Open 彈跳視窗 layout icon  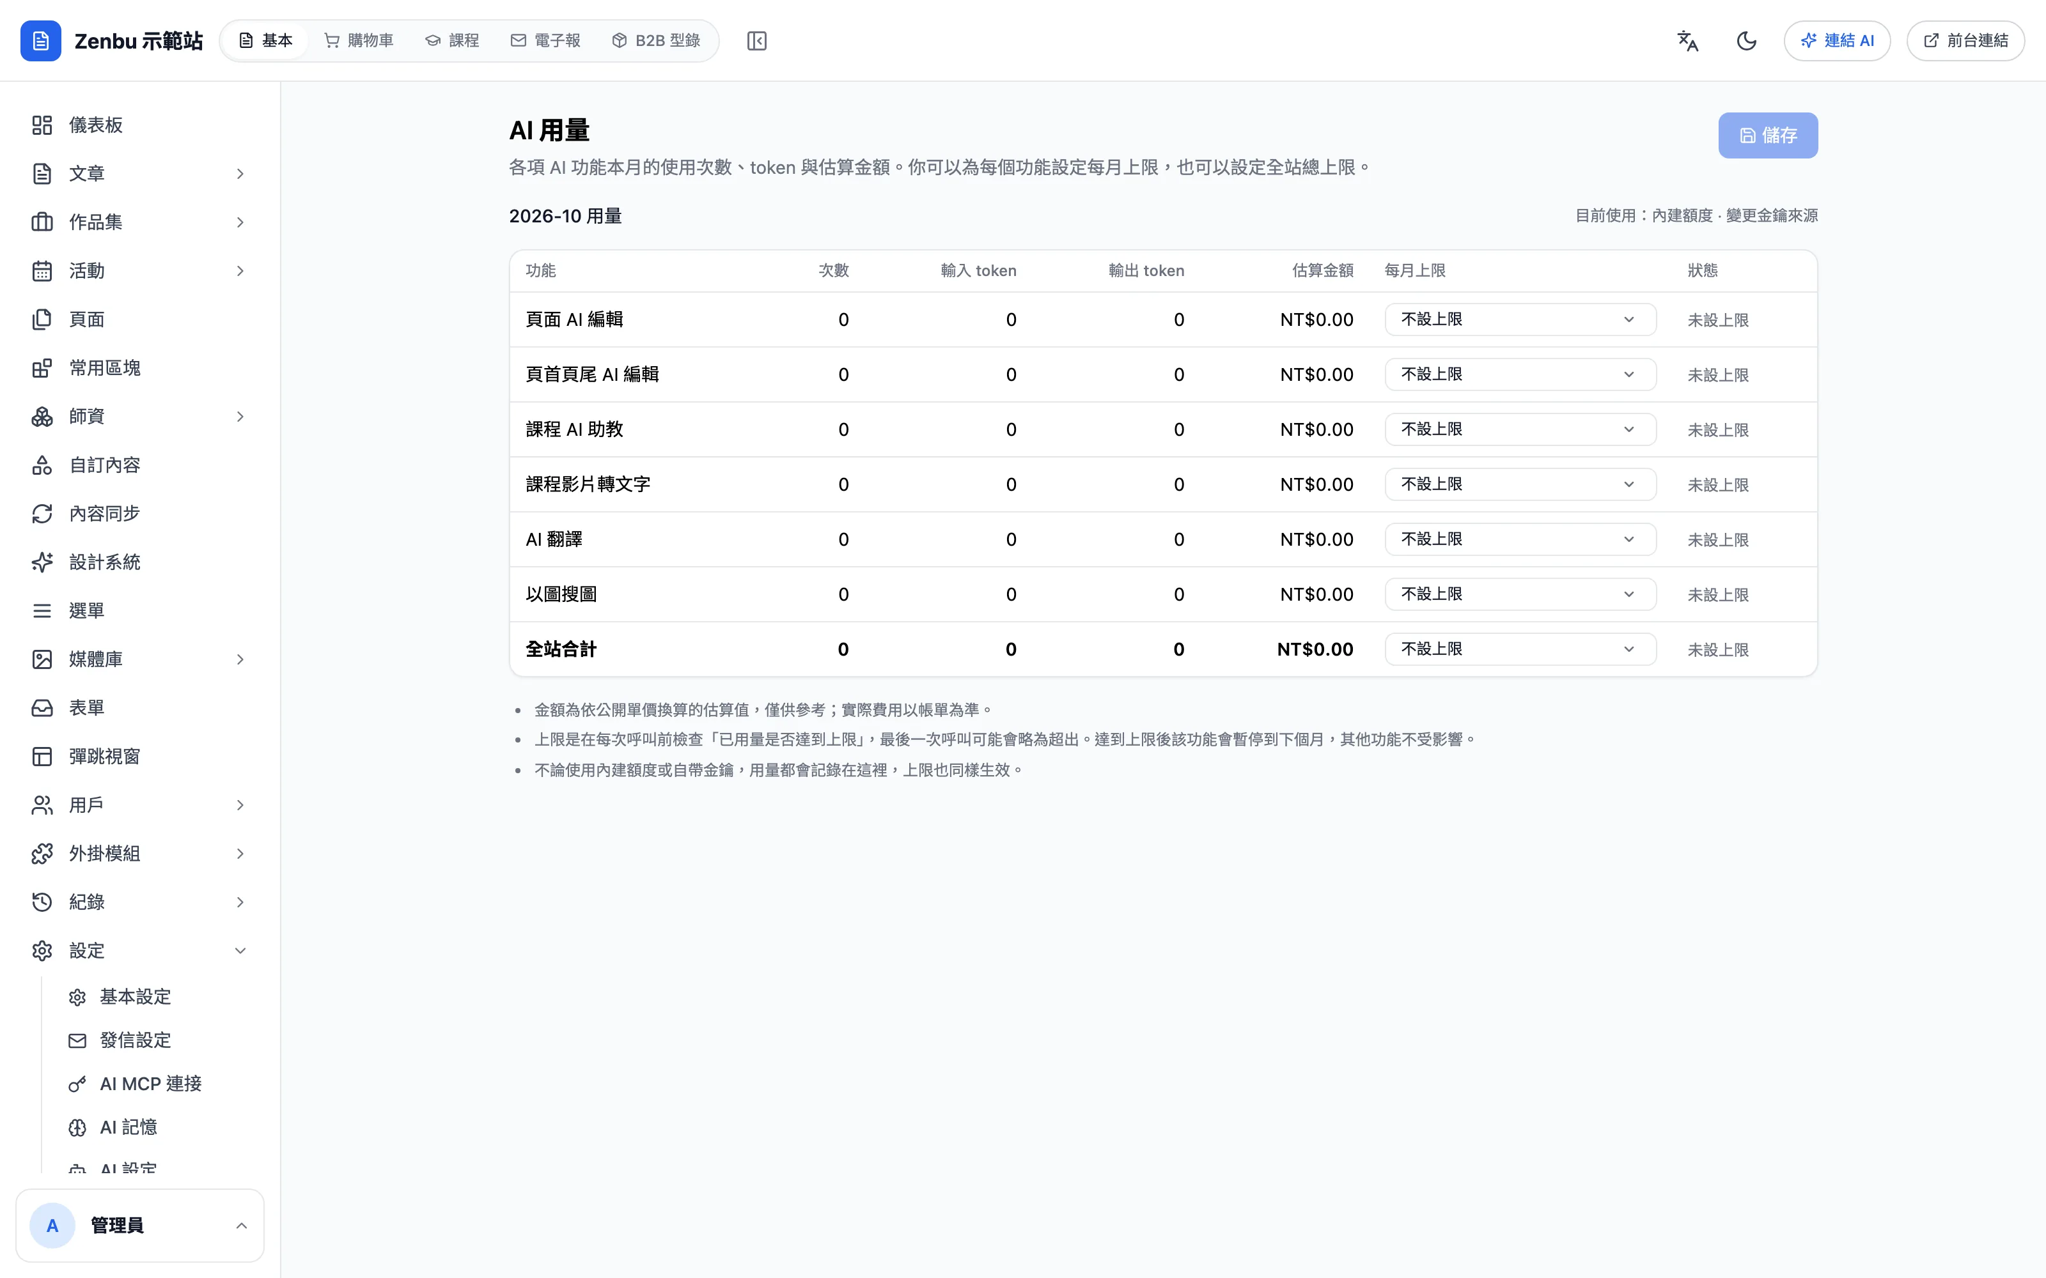pos(42,757)
